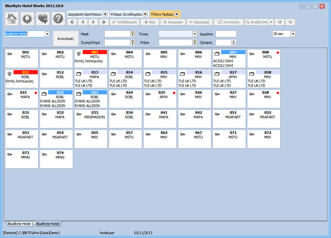This screenshot has height=238, width=331.
Task: Click the Νέα button in the toolbar
Action: tap(149, 22)
